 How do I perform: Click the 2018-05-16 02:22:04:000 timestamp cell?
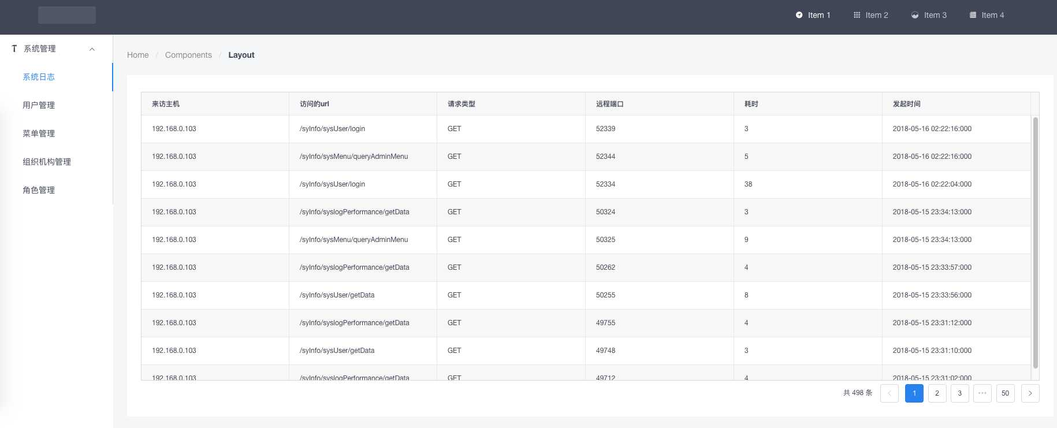(x=956, y=184)
